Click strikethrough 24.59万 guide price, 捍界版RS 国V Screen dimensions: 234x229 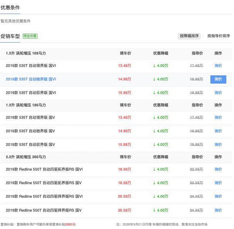(197, 210)
